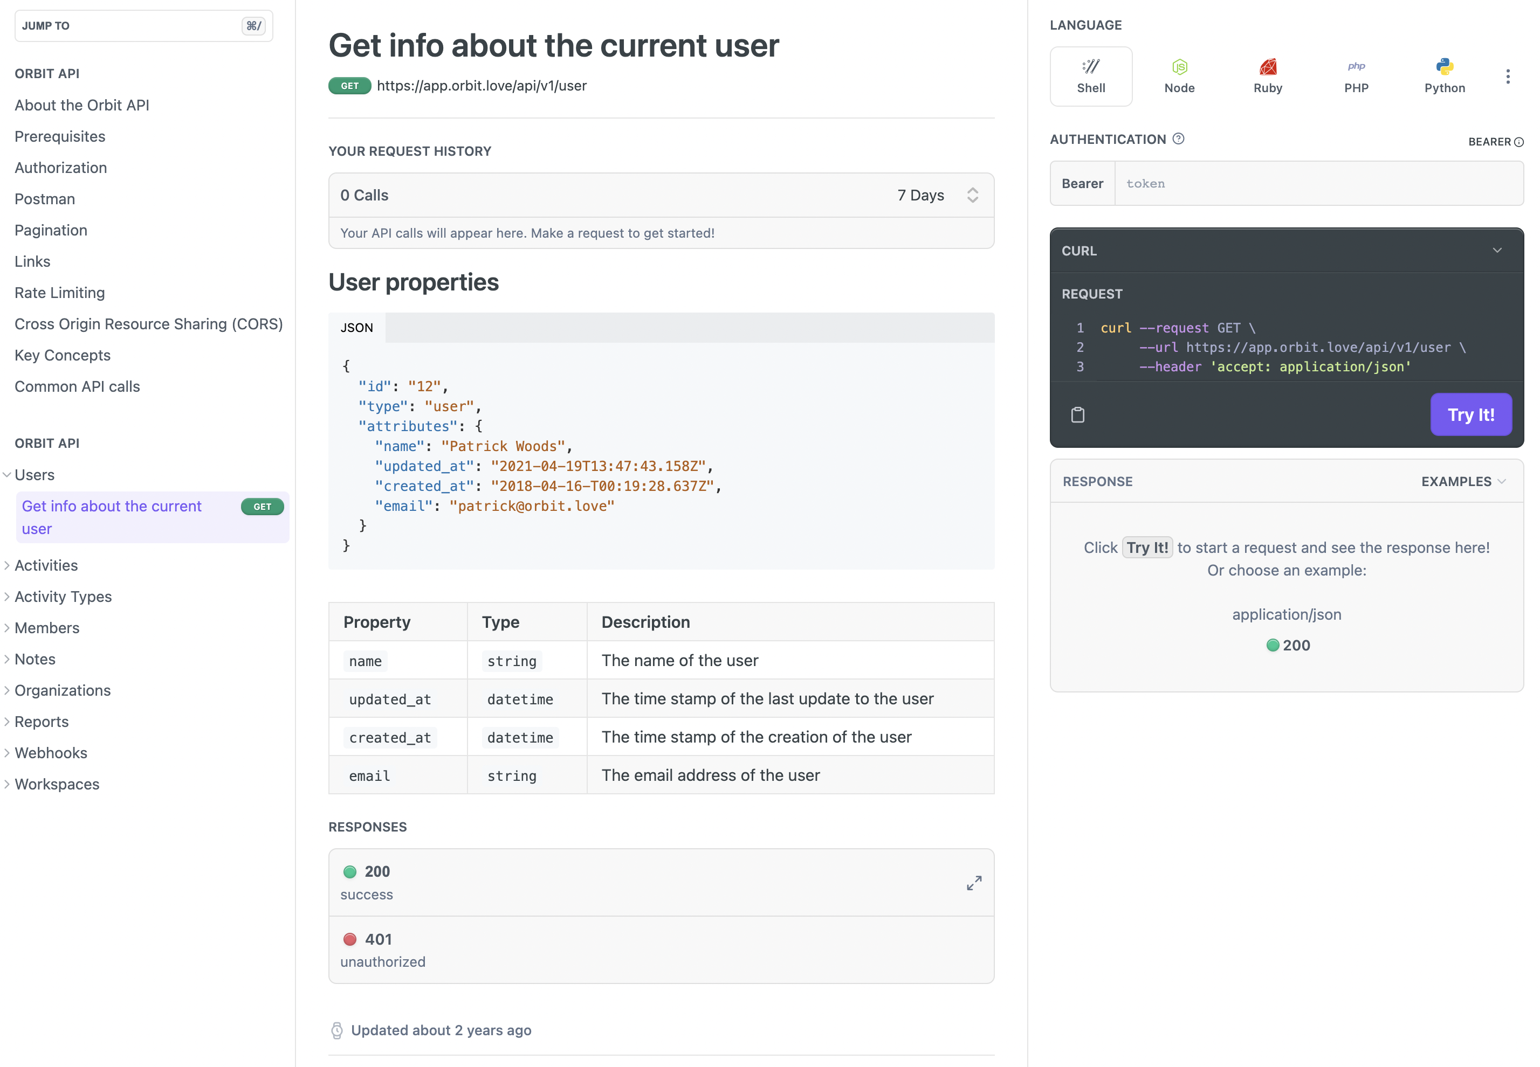Click 'Updated about 2 years ago' text
The height and width of the screenshot is (1067, 1540).
click(441, 1030)
